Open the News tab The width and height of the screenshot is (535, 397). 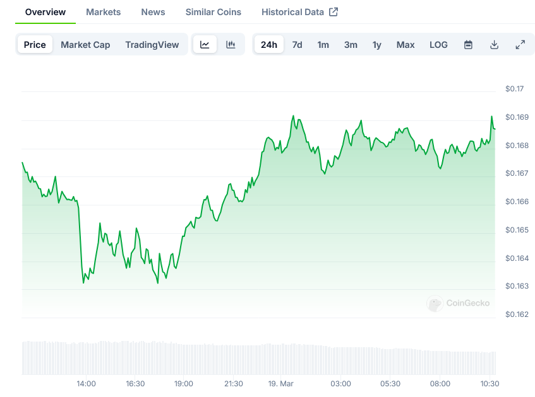point(153,12)
